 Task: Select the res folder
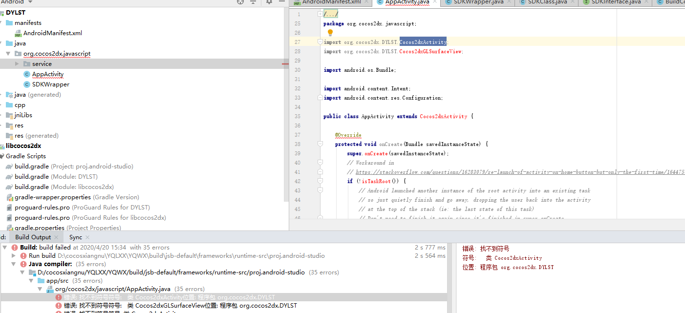click(19, 125)
